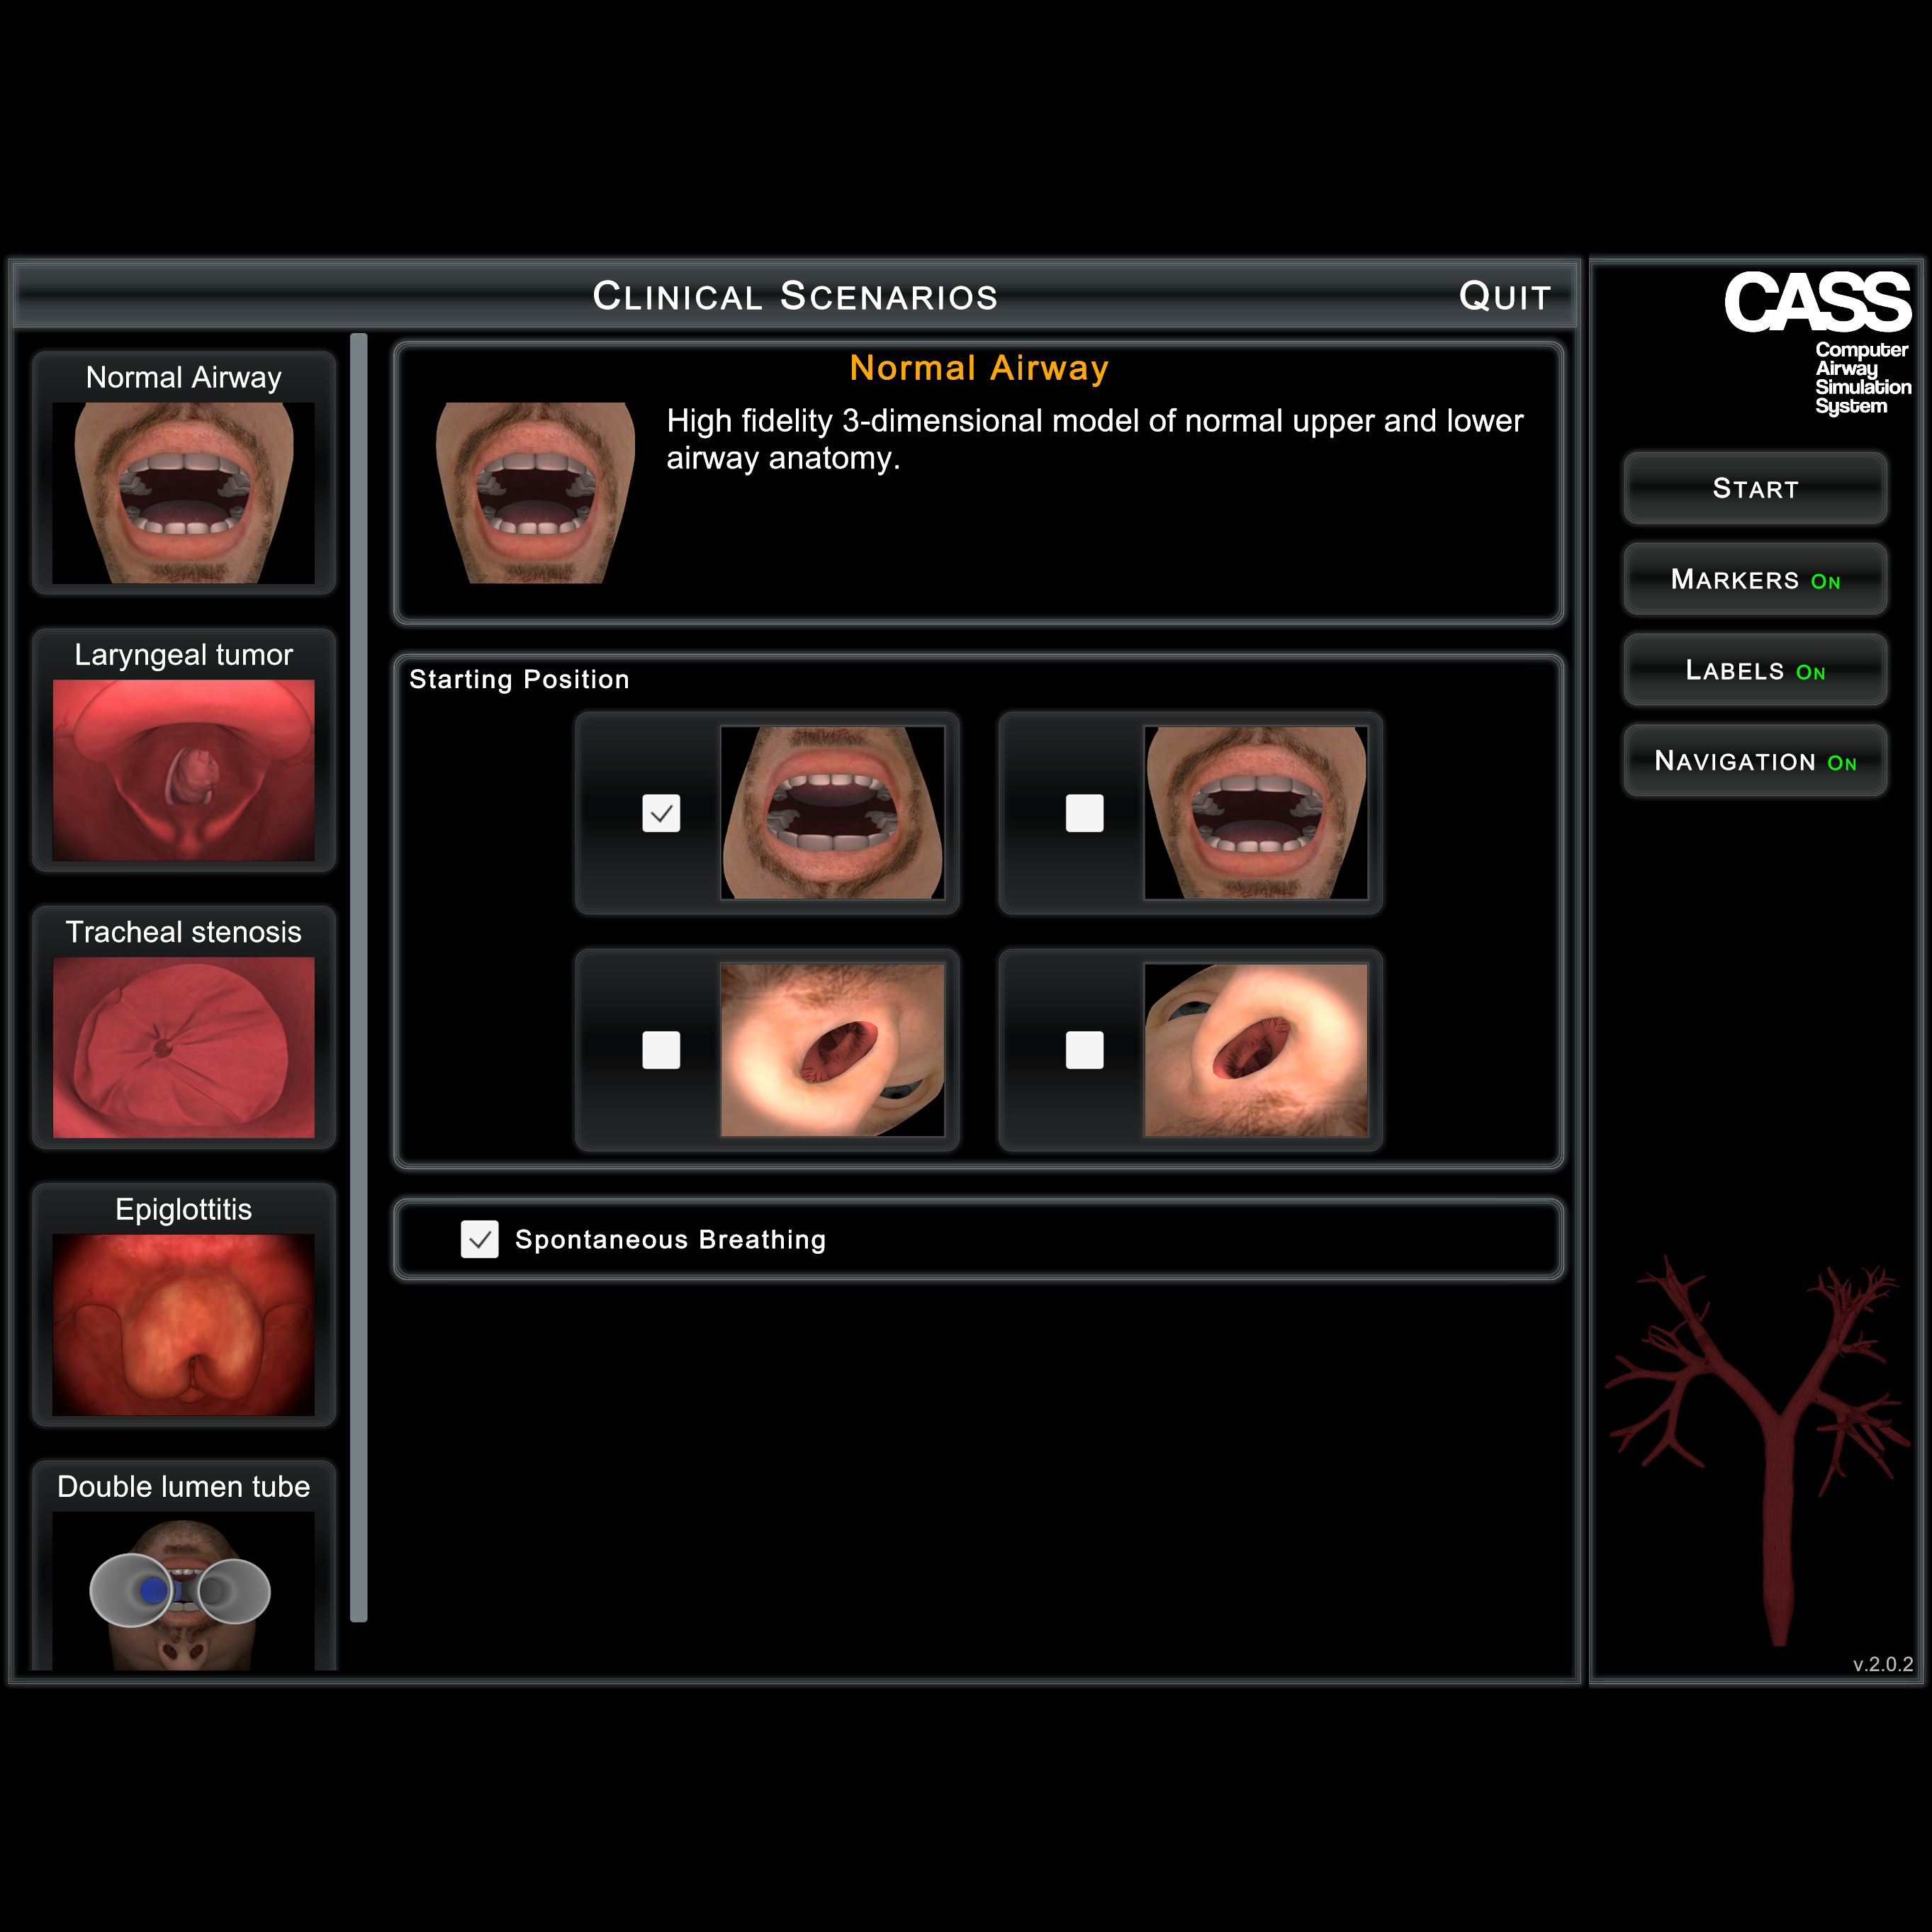
Task: Uncheck the first mouth starting position checkbox
Action: (661, 813)
